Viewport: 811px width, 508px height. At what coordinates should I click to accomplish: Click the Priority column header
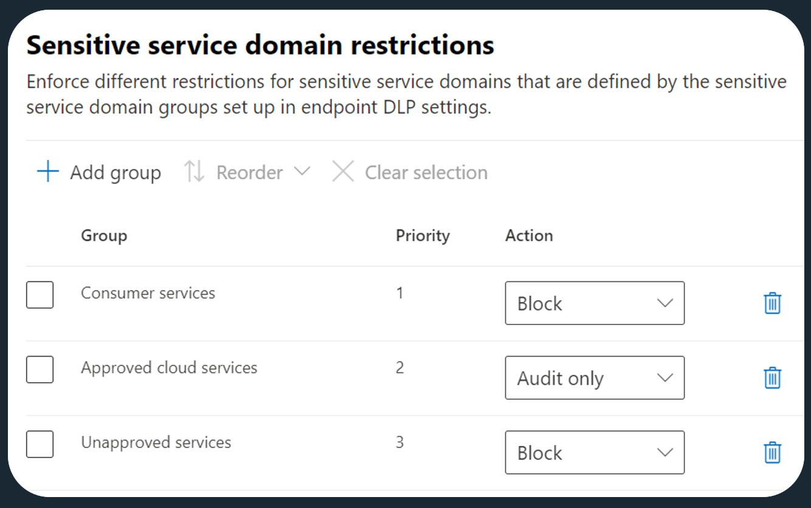[423, 236]
